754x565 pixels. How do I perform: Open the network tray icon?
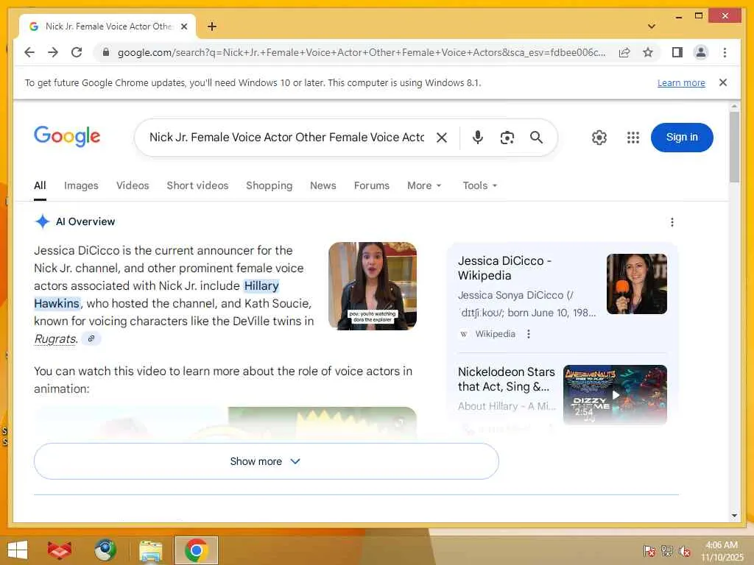pyautogui.click(x=667, y=551)
